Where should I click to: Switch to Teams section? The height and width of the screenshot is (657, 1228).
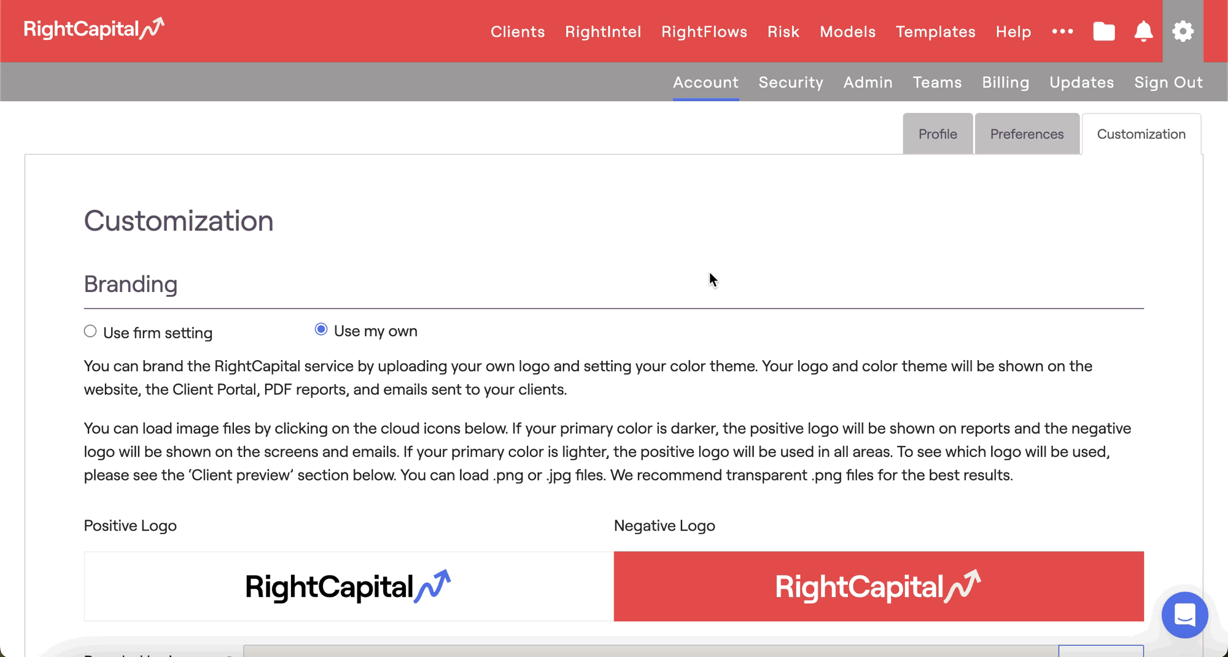(x=937, y=82)
